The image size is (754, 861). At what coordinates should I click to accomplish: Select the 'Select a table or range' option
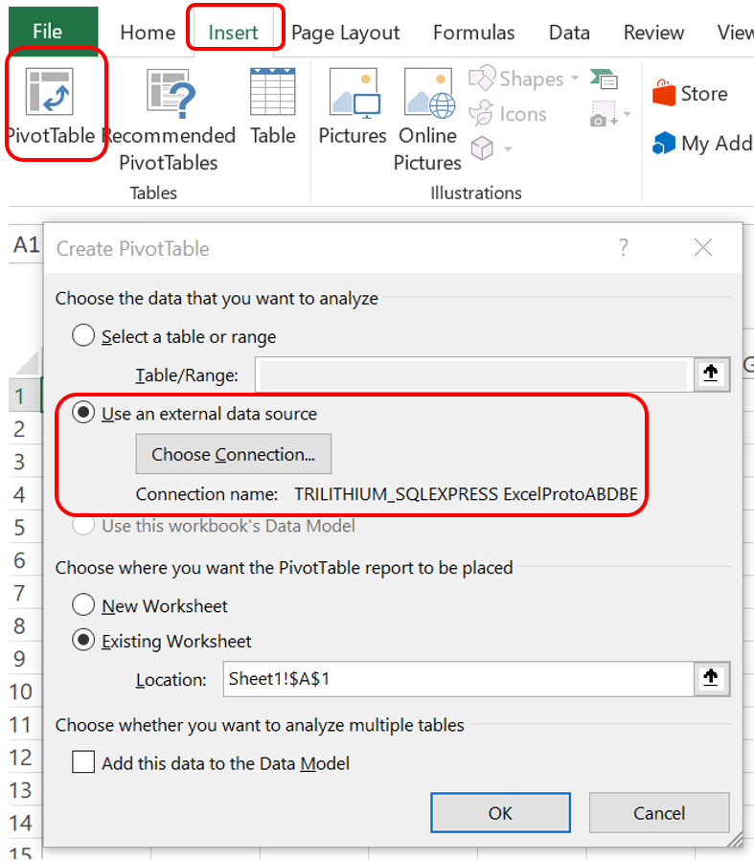[x=83, y=335]
